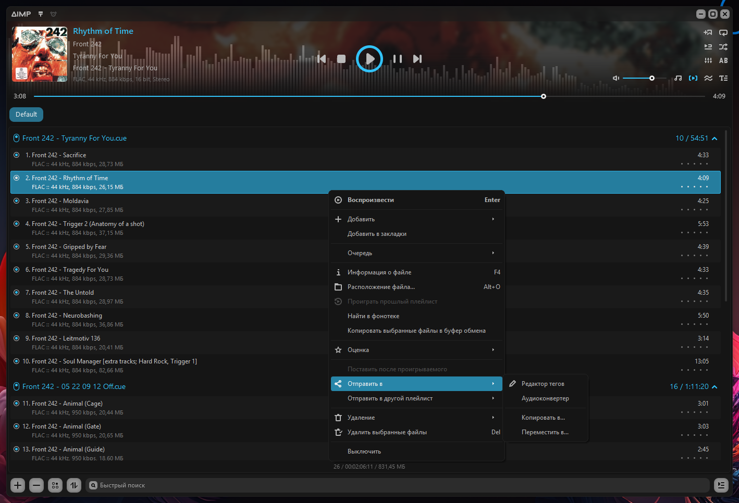Viewport: 739px width, 503px height.
Task: Collapse 05 22 09 12 Off.cue group
Action: point(715,387)
